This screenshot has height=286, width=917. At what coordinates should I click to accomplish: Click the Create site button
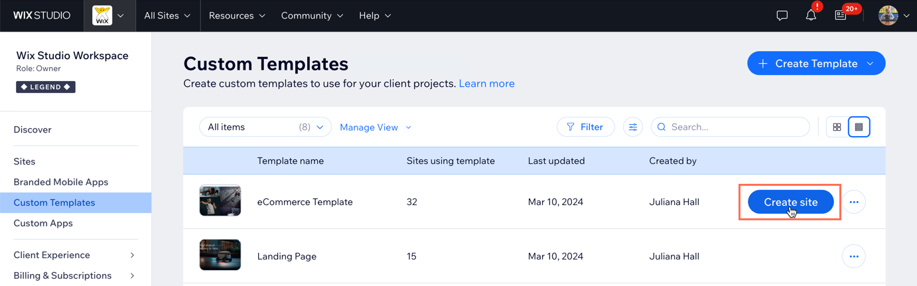(790, 202)
